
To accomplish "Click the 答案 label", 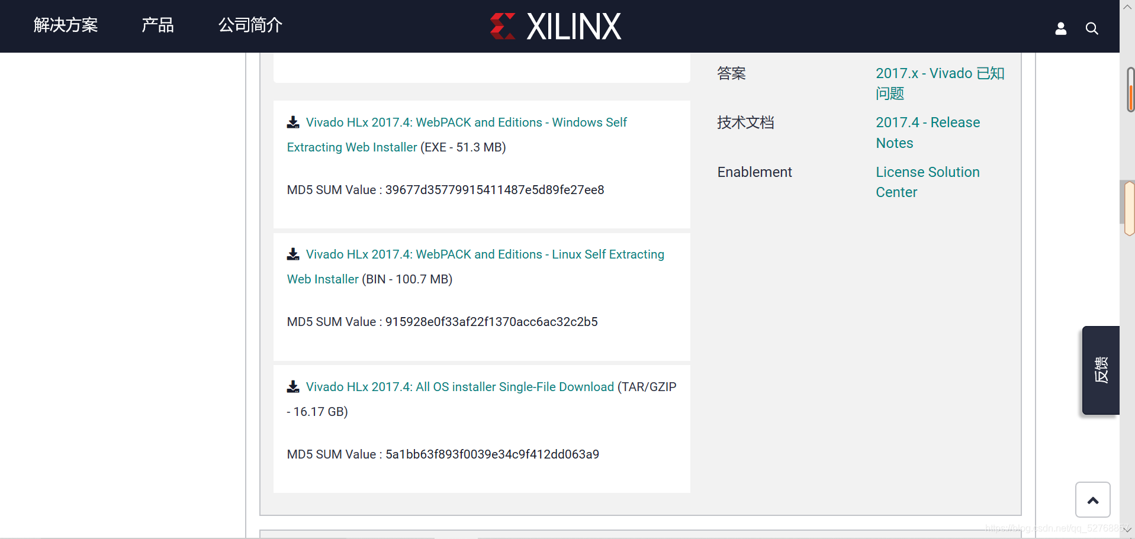I will tap(731, 73).
